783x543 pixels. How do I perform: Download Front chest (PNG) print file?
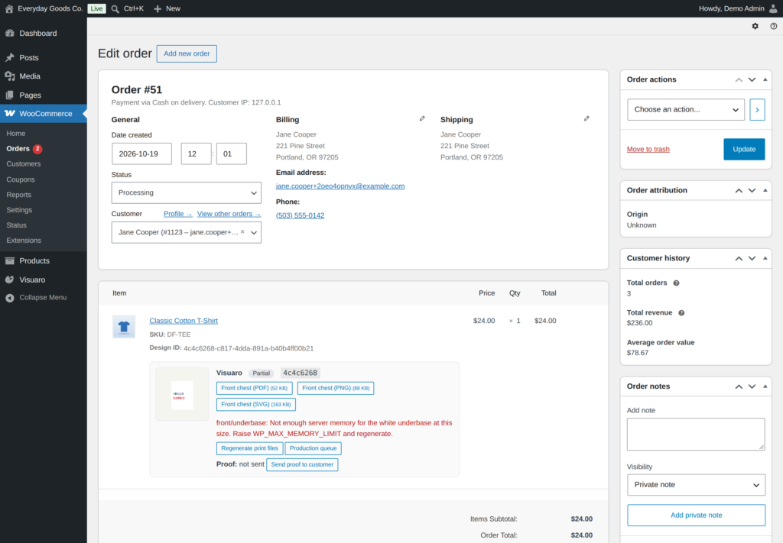pos(336,388)
